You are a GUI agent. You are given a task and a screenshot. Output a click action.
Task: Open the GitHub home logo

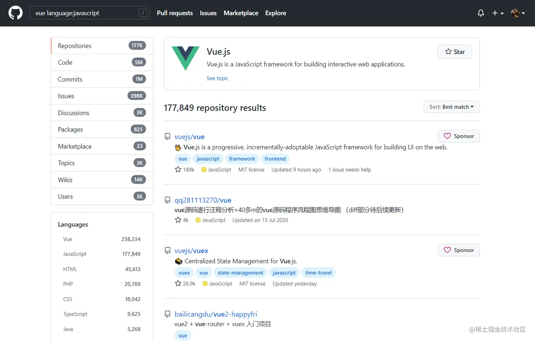[x=16, y=13]
